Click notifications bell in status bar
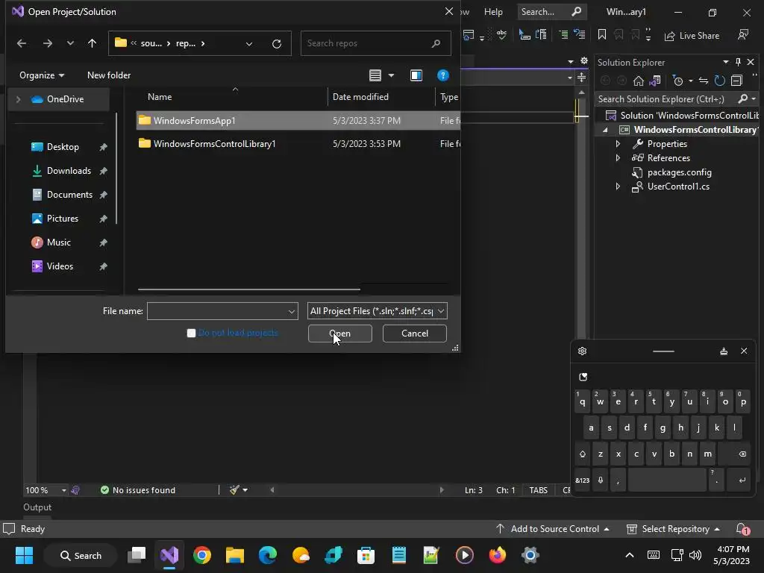 pos(742,529)
